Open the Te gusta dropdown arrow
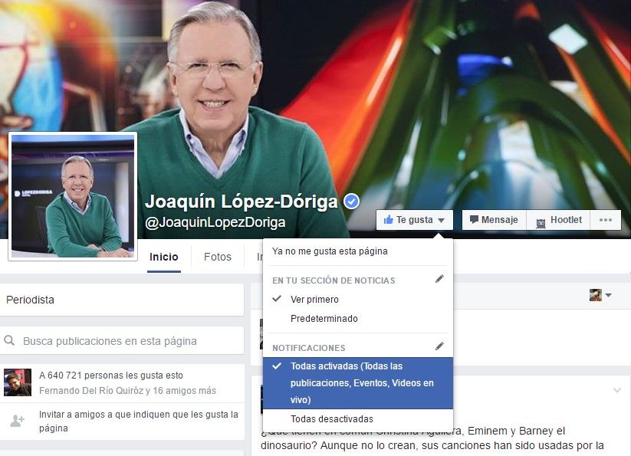 tap(442, 219)
